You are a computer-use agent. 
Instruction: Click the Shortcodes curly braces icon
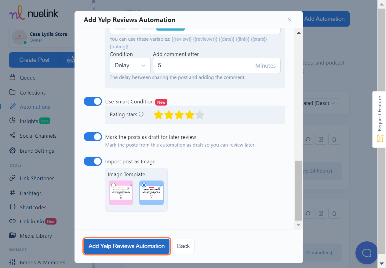tap(12, 207)
